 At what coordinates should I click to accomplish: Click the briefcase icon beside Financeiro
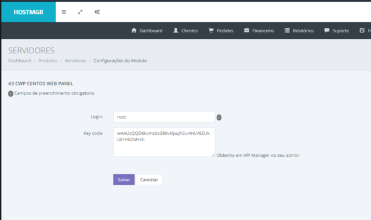(x=246, y=30)
